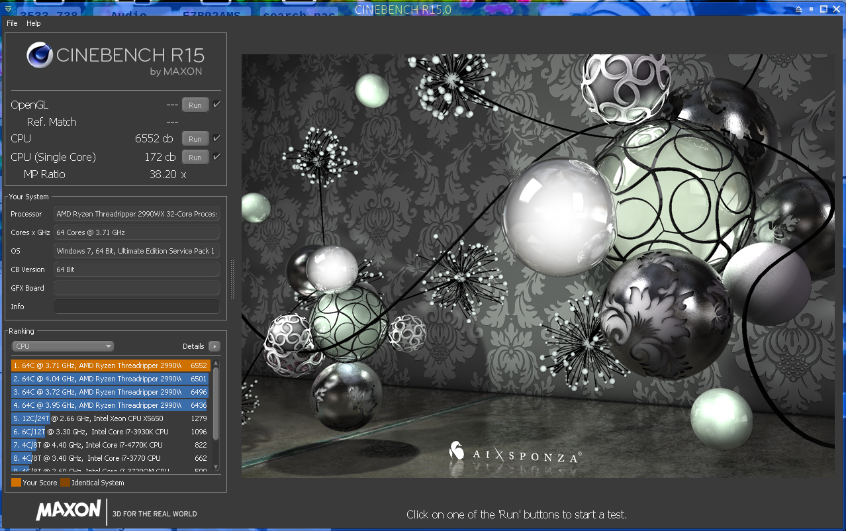Click the title bar dropdown arrow icon

pyautogui.click(x=8, y=9)
